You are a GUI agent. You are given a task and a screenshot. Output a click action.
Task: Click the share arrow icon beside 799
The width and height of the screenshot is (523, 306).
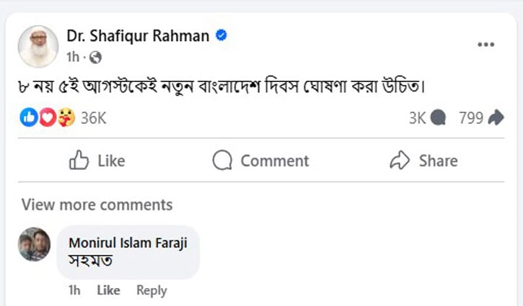click(496, 118)
